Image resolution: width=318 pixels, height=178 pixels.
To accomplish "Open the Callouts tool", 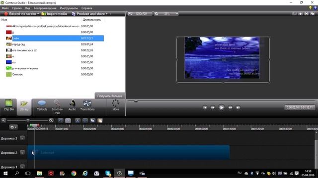I will 42,105.
